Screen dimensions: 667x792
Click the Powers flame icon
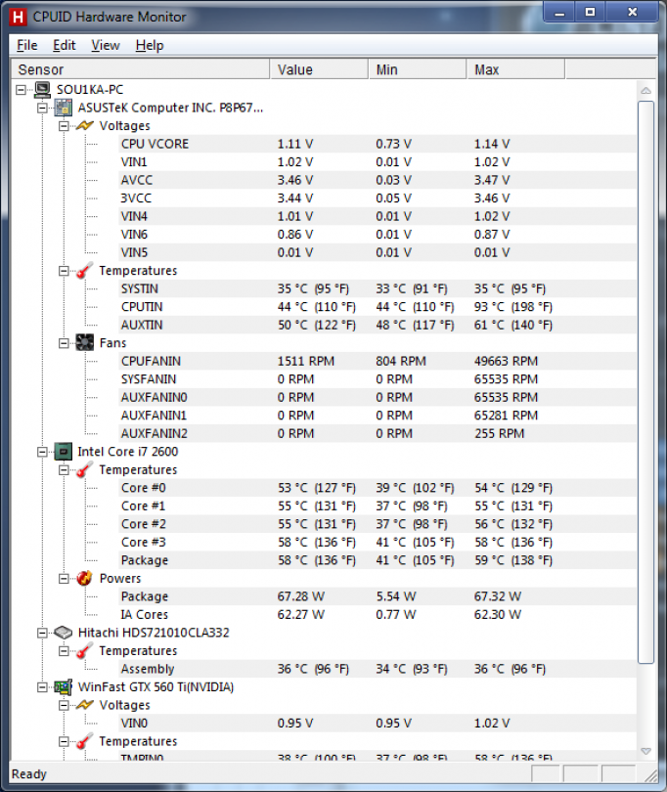(85, 579)
